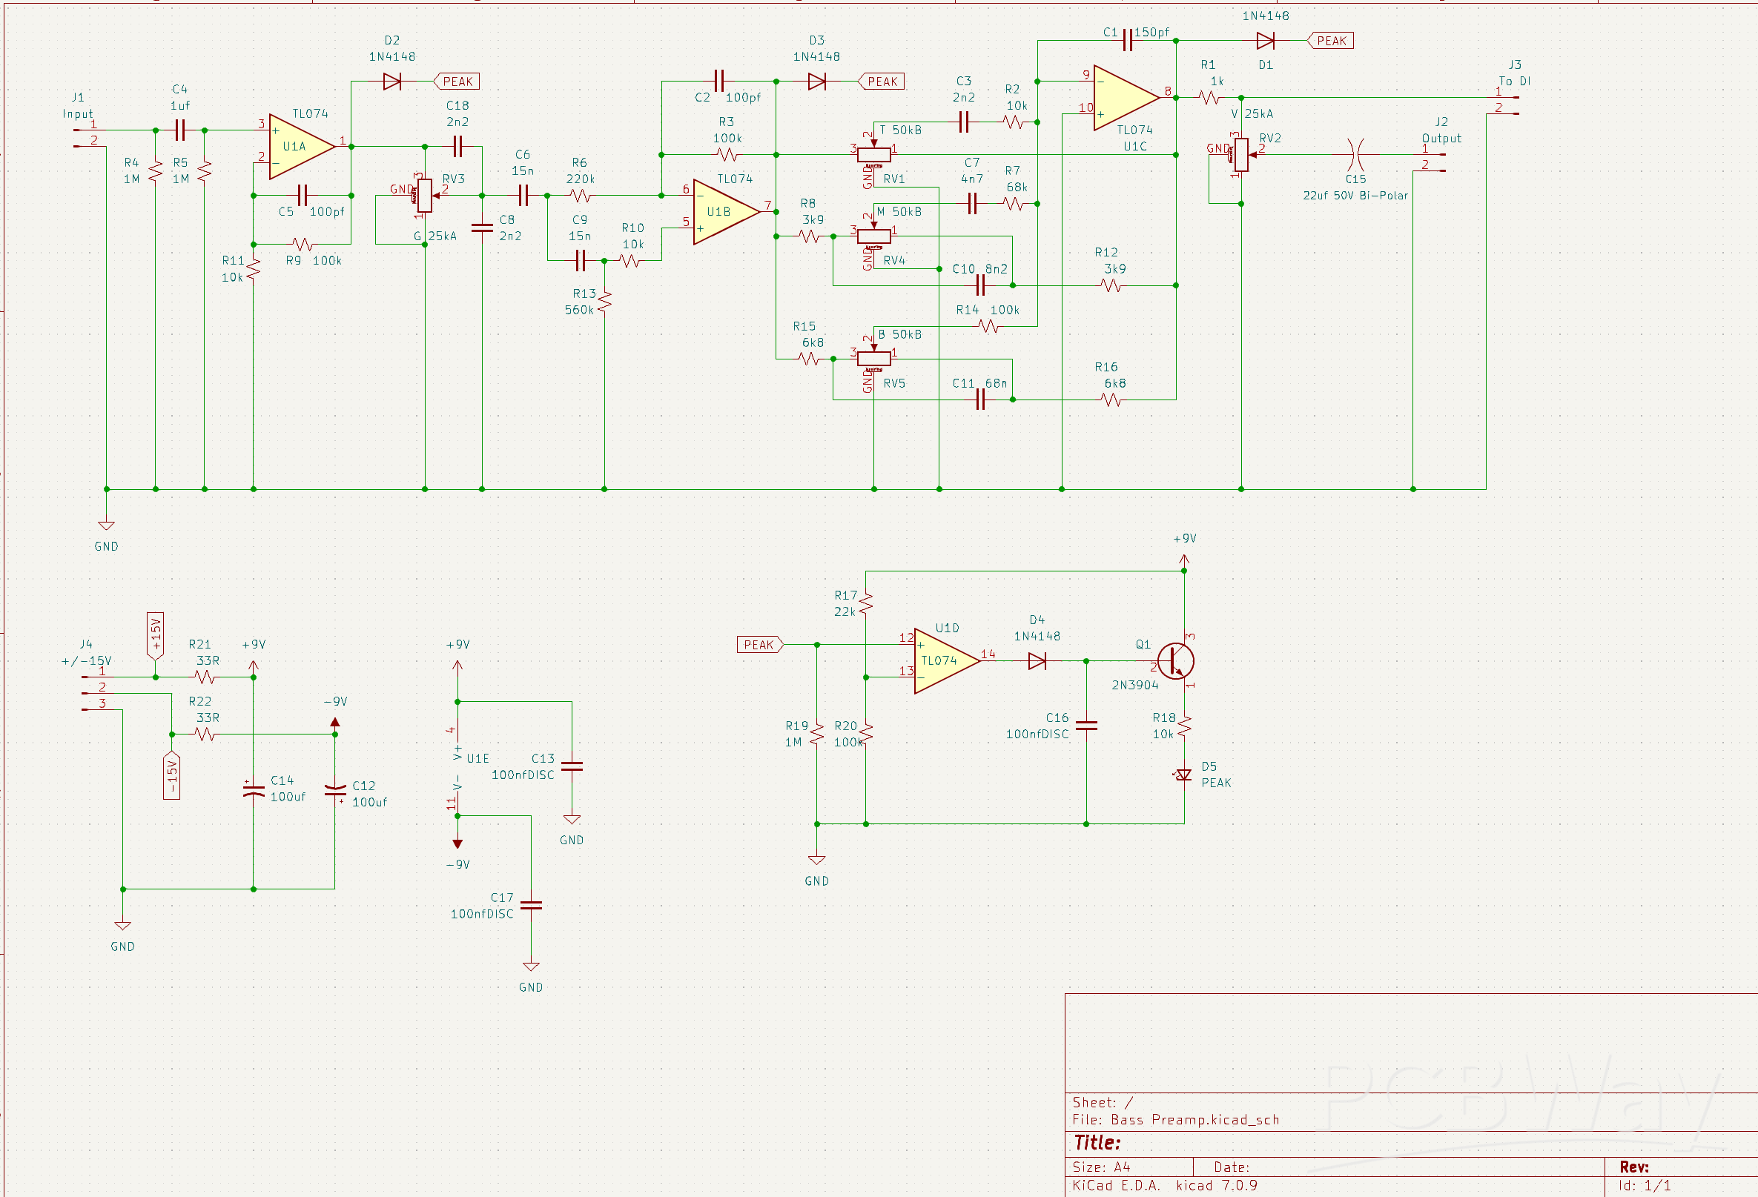Select resistor R1 1k symbol
Viewport: 1758px width, 1197px height.
[1209, 98]
